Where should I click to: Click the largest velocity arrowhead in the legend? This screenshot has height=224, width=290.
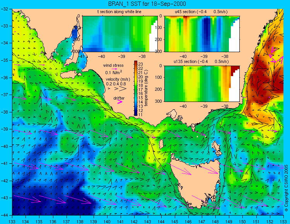(123, 89)
